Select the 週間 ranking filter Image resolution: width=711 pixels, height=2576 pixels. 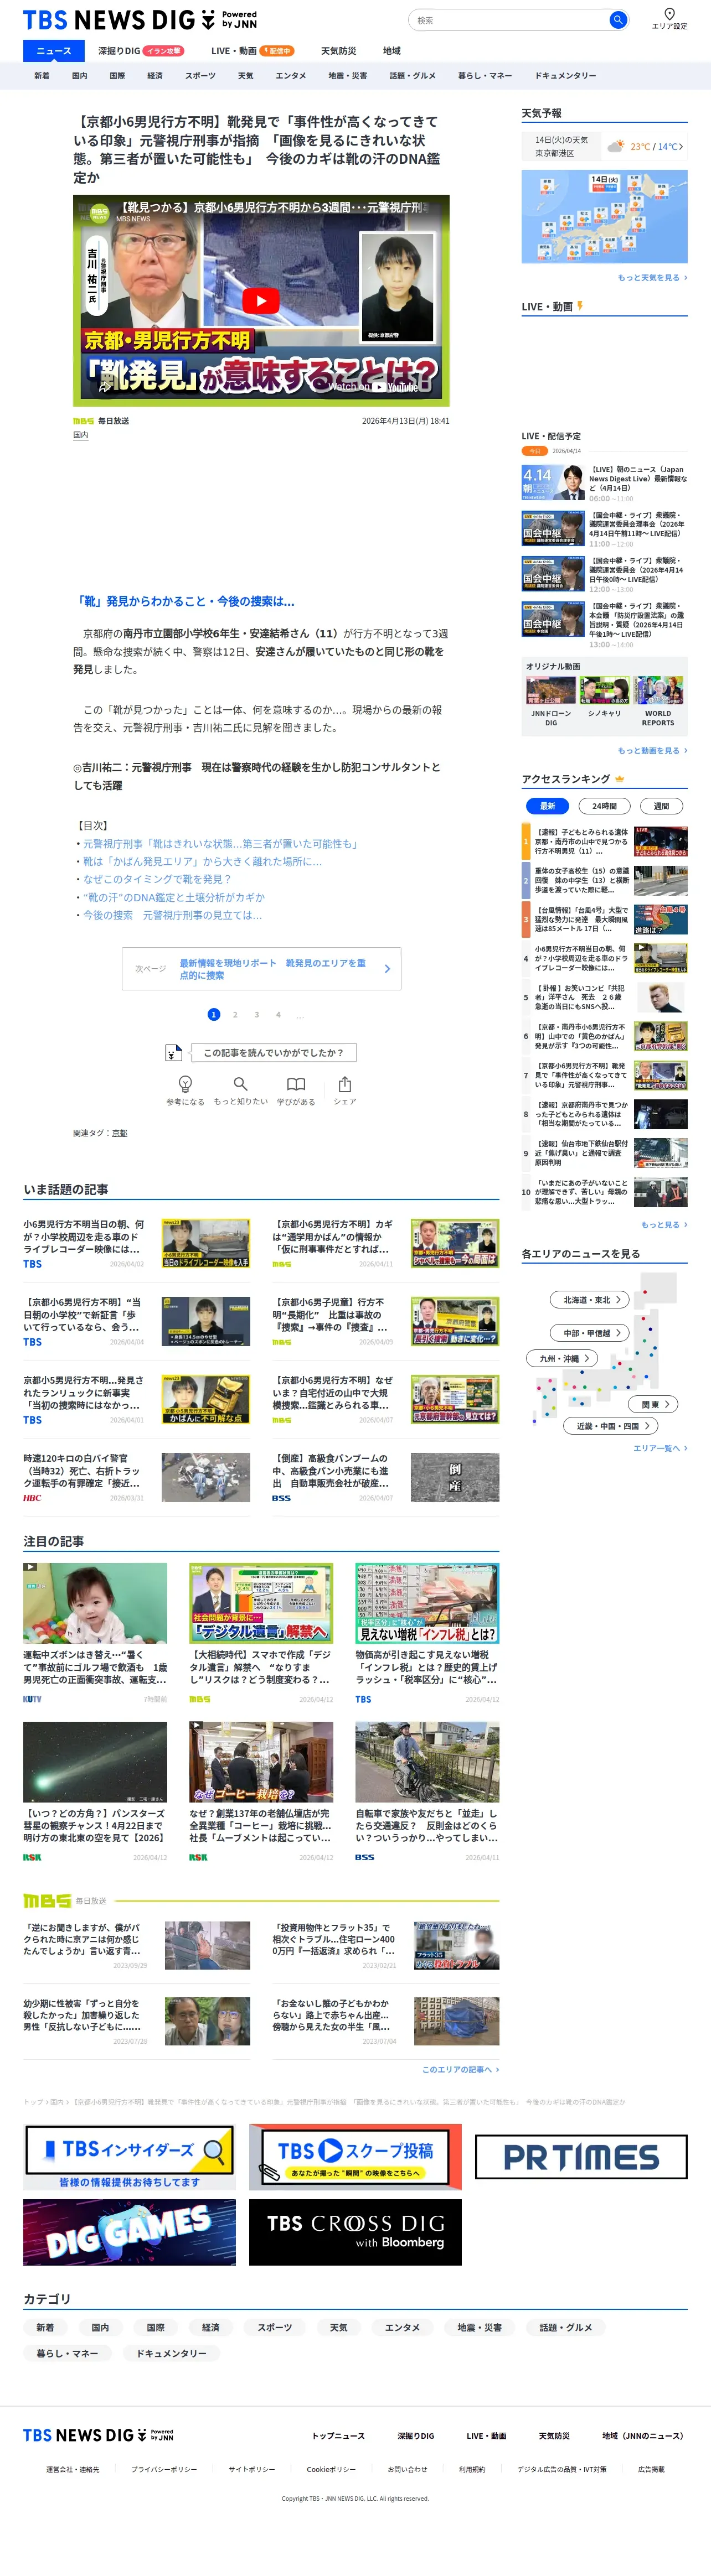click(x=661, y=806)
